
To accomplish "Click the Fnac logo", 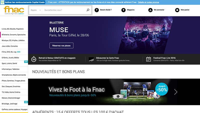I will click(14, 9).
